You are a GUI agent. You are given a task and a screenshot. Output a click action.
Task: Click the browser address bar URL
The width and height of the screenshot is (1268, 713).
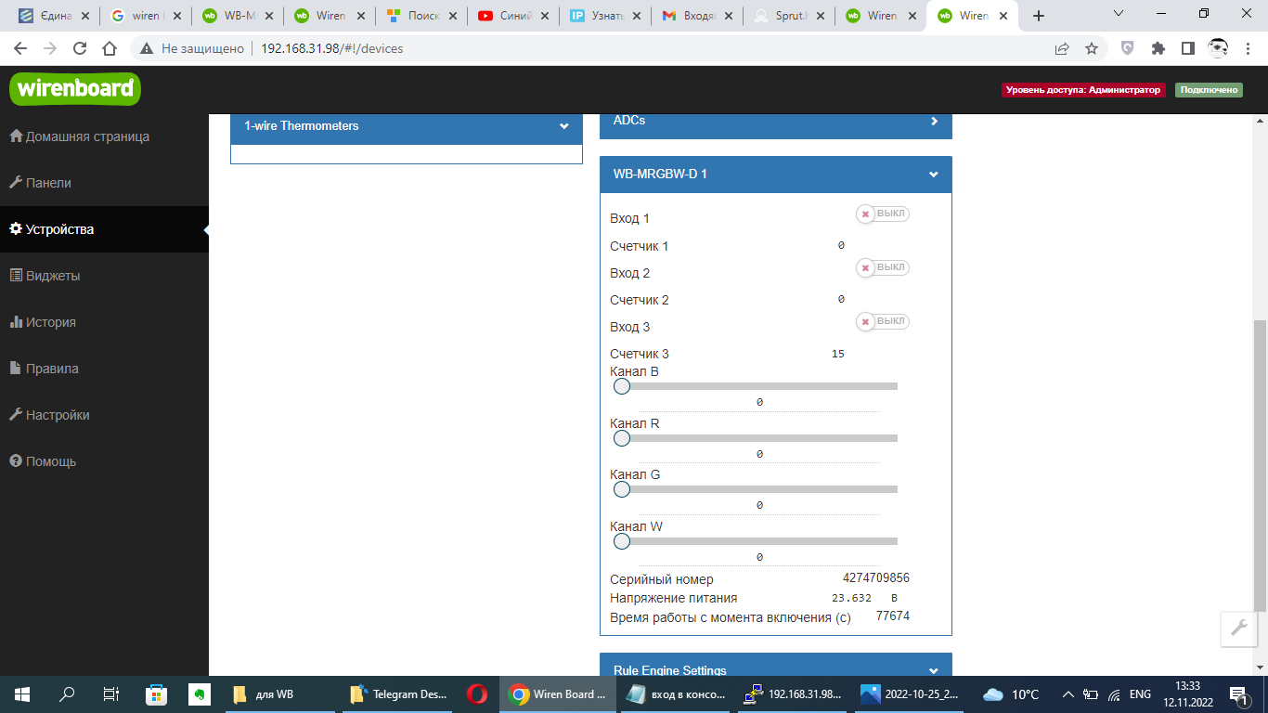[x=331, y=48]
